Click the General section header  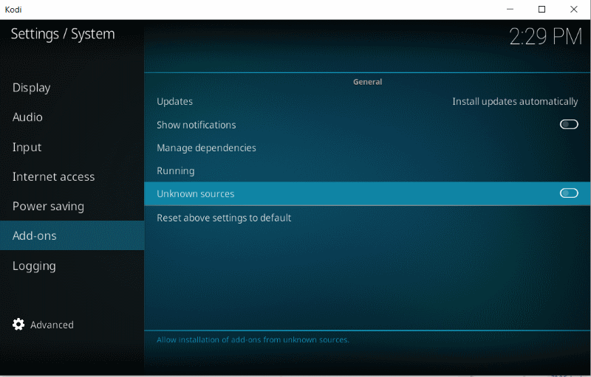(367, 82)
